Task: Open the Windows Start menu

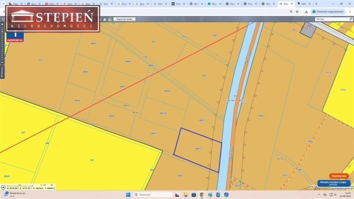Action: pos(128,195)
